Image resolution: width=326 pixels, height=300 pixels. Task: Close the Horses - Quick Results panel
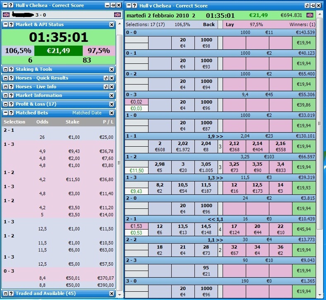[x=112, y=78]
